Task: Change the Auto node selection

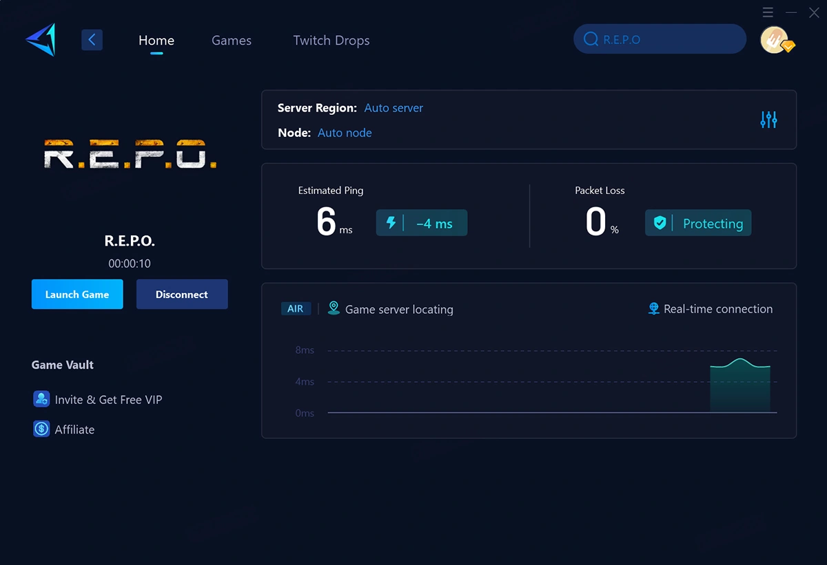Action: 345,133
